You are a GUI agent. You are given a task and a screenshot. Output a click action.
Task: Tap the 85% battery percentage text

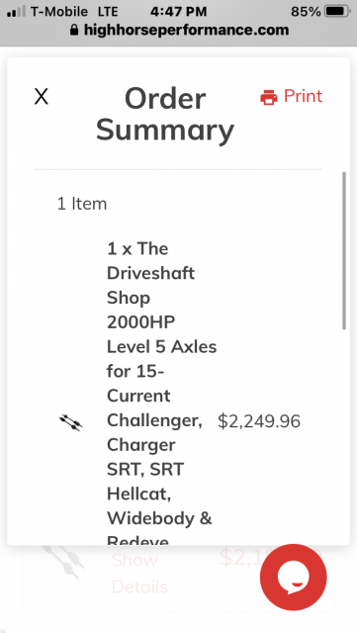tap(306, 11)
